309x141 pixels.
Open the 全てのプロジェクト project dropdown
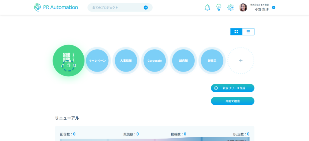click(x=120, y=8)
